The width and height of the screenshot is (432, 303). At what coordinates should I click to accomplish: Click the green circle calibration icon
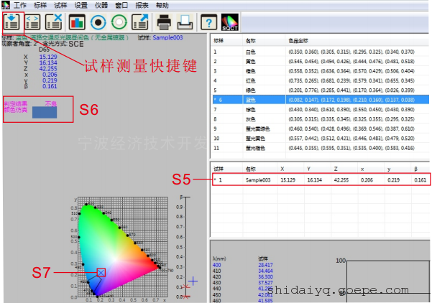[x=118, y=22]
